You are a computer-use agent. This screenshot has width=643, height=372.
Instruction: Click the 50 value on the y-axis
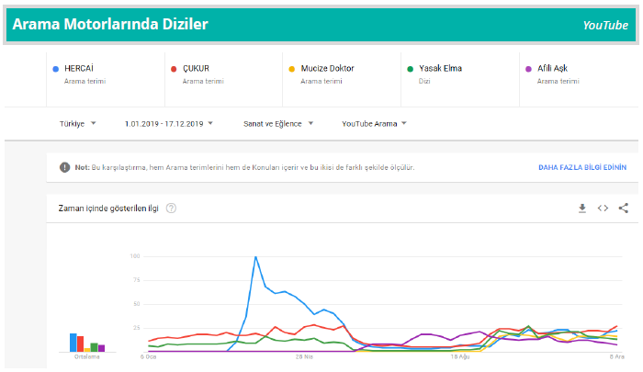coord(137,304)
